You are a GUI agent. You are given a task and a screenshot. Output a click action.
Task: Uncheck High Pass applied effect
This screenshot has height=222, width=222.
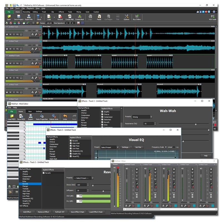(70, 146)
